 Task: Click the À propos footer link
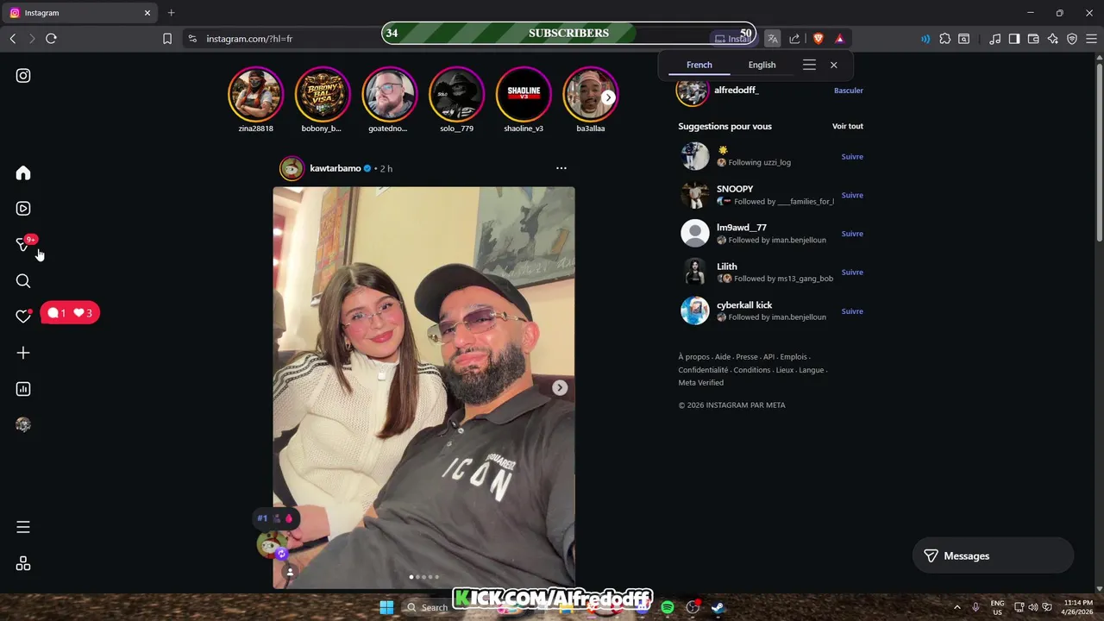693,357
